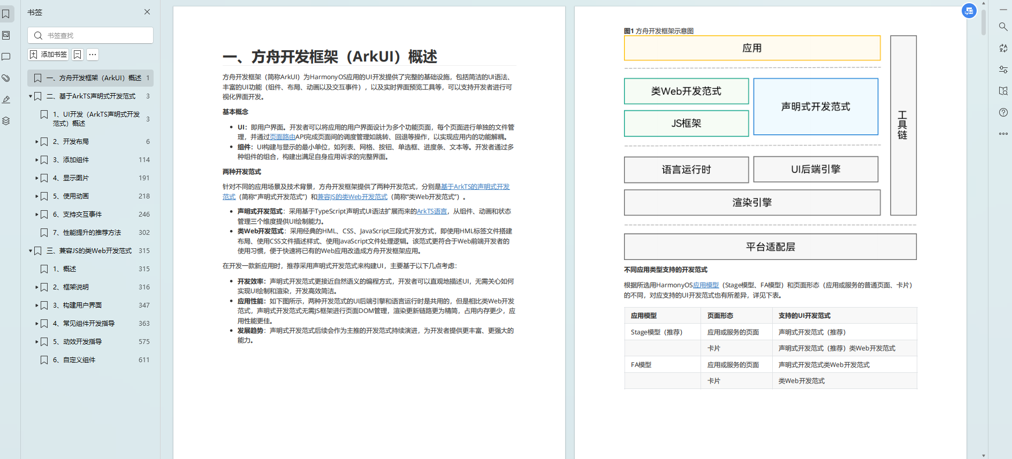Click the reading mode book icon in right toolbar
The height and width of the screenshot is (459, 1012).
click(1003, 91)
